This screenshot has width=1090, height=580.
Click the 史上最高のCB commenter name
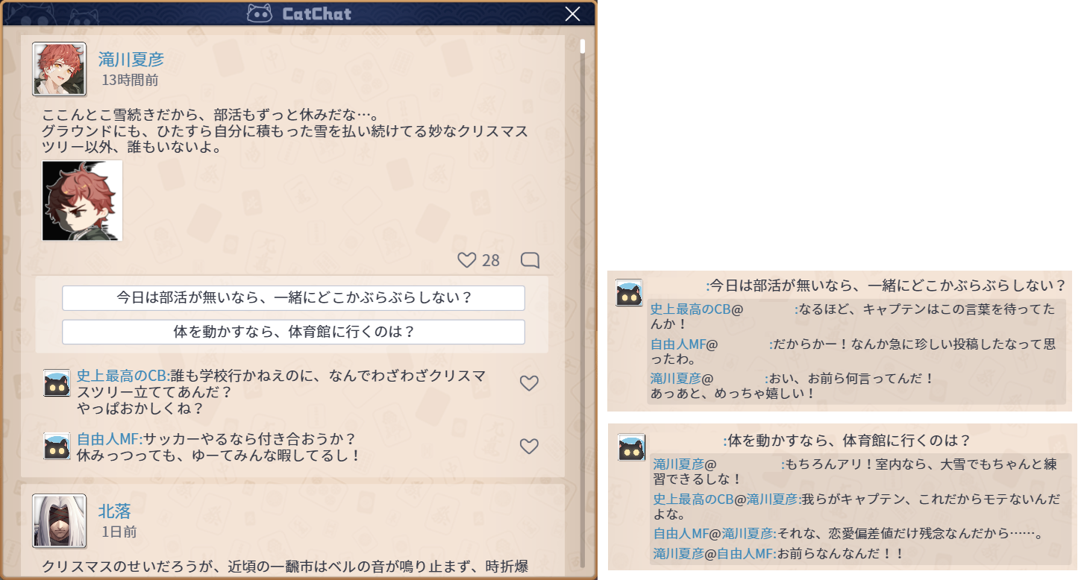pos(123,376)
